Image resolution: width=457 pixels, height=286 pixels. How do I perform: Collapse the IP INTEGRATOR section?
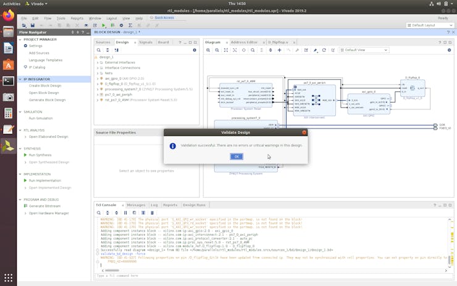(20, 79)
